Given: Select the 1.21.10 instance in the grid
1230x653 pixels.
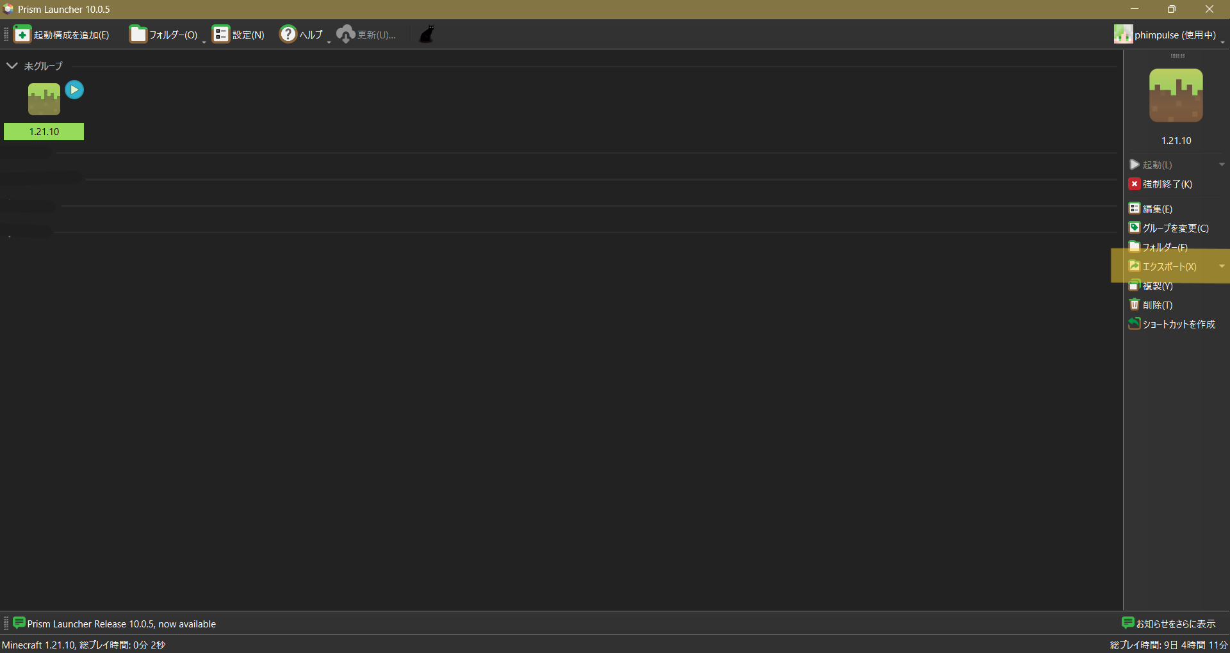Looking at the screenshot, I should pos(44,109).
